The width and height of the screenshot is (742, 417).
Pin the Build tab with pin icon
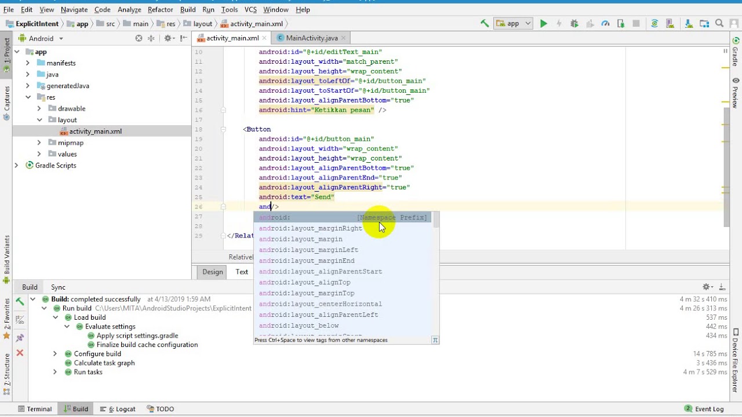[20, 337]
